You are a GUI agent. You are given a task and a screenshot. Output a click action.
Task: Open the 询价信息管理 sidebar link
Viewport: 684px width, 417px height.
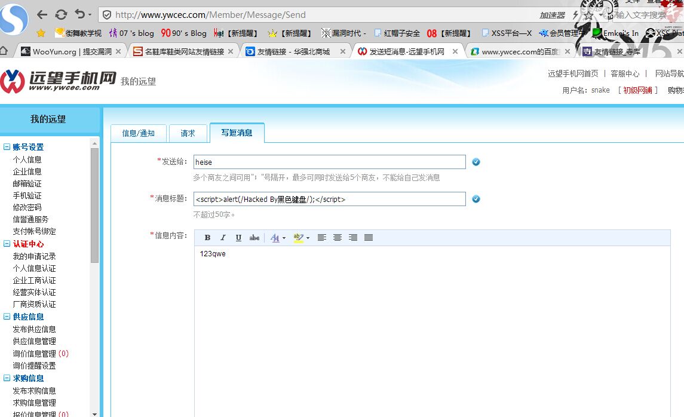(x=34, y=353)
